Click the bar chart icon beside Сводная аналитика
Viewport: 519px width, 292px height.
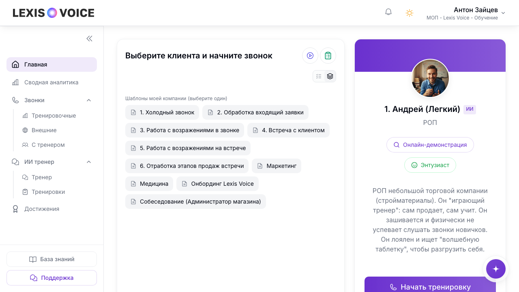pyautogui.click(x=15, y=82)
